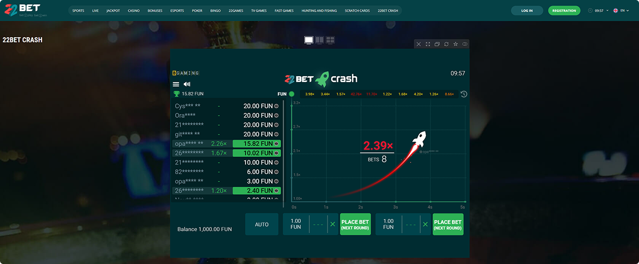Screen dimensions: 639x264
Task: Go to Live section
Action: [x=95, y=11]
